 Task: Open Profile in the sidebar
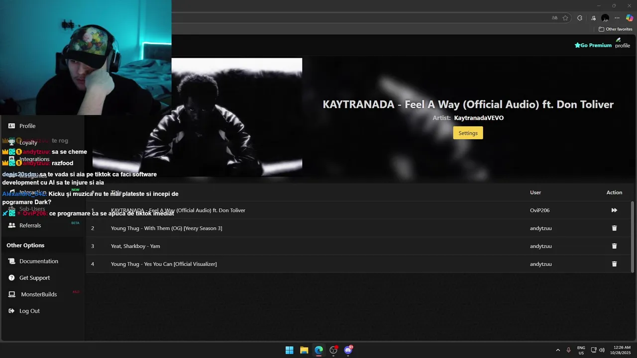pos(27,126)
